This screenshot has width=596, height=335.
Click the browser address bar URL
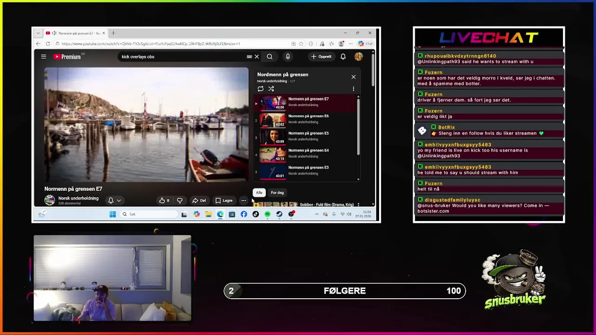(x=150, y=44)
